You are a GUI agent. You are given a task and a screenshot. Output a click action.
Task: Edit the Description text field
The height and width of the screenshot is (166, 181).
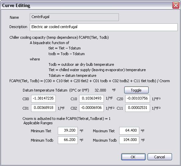pos(104,27)
